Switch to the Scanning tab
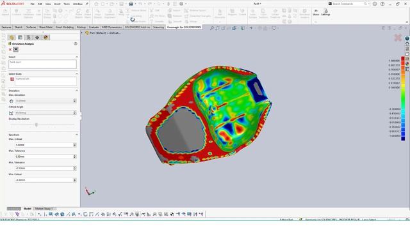This screenshot has height=230, width=410. pyautogui.click(x=158, y=27)
